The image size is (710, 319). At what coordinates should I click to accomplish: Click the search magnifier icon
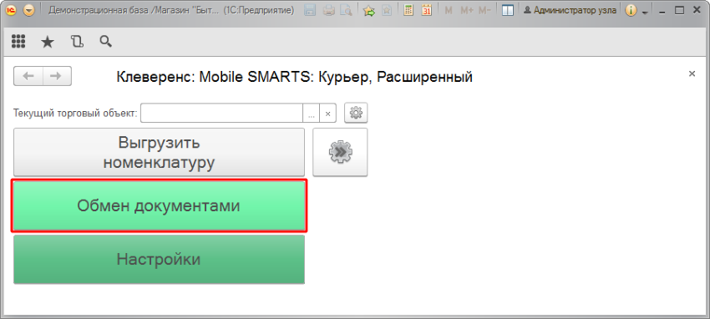coord(105,42)
